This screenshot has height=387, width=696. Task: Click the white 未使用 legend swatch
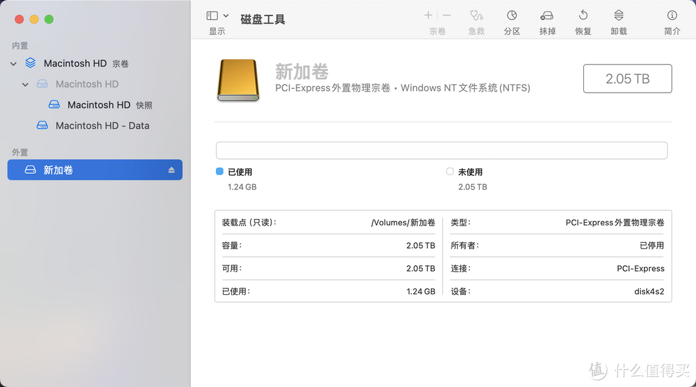point(450,171)
